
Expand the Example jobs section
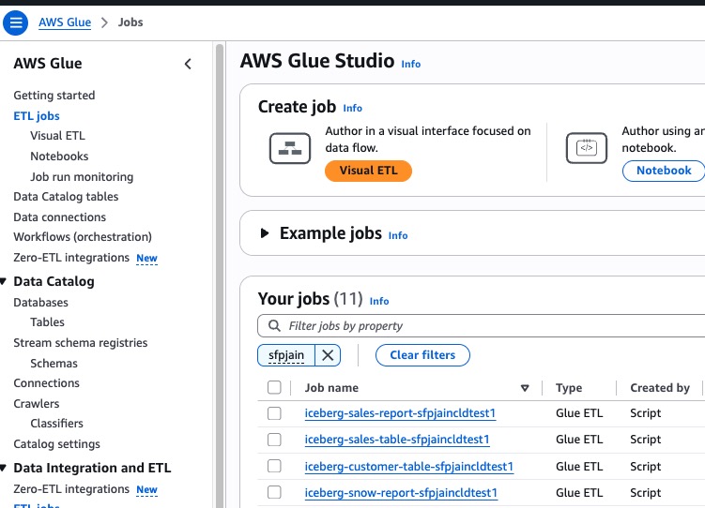(x=265, y=233)
